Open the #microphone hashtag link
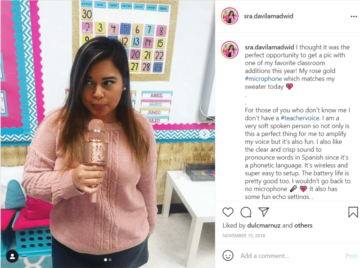The height and width of the screenshot is (268, 360). pyautogui.click(x=263, y=79)
